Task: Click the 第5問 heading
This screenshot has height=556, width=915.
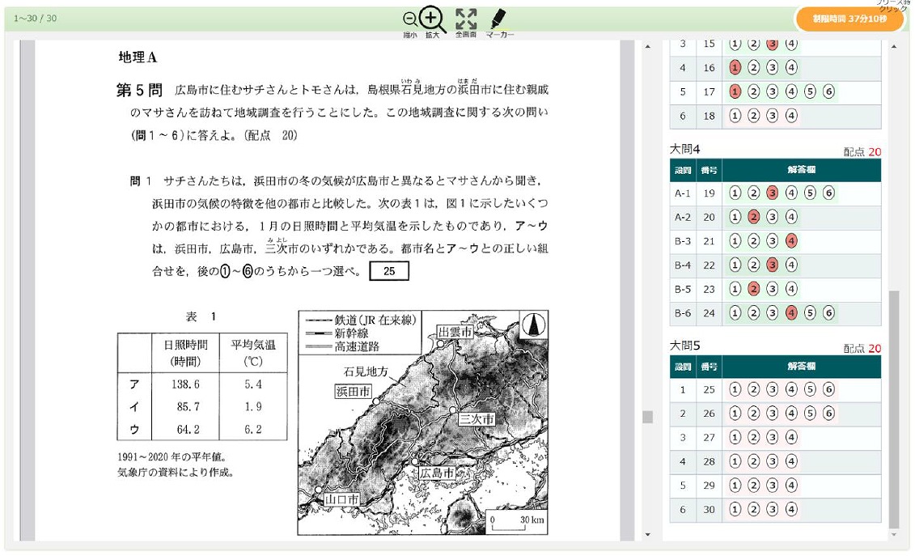Action: point(139,90)
